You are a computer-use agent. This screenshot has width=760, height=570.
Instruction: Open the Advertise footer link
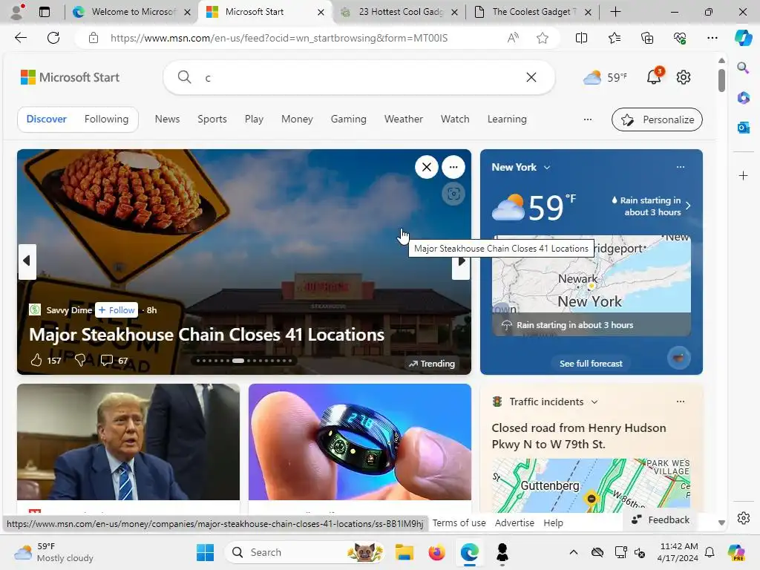click(514, 523)
